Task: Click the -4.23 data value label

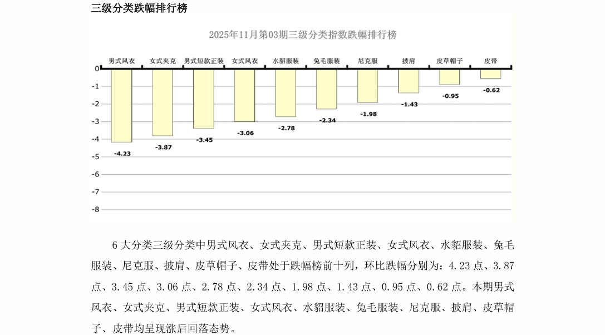Action: click(122, 153)
